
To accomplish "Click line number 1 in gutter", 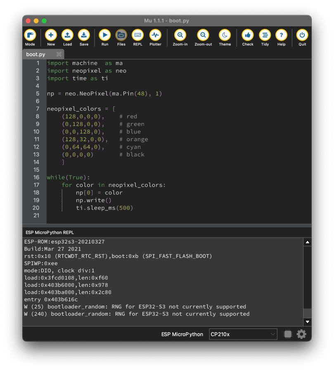I will (38, 63).
